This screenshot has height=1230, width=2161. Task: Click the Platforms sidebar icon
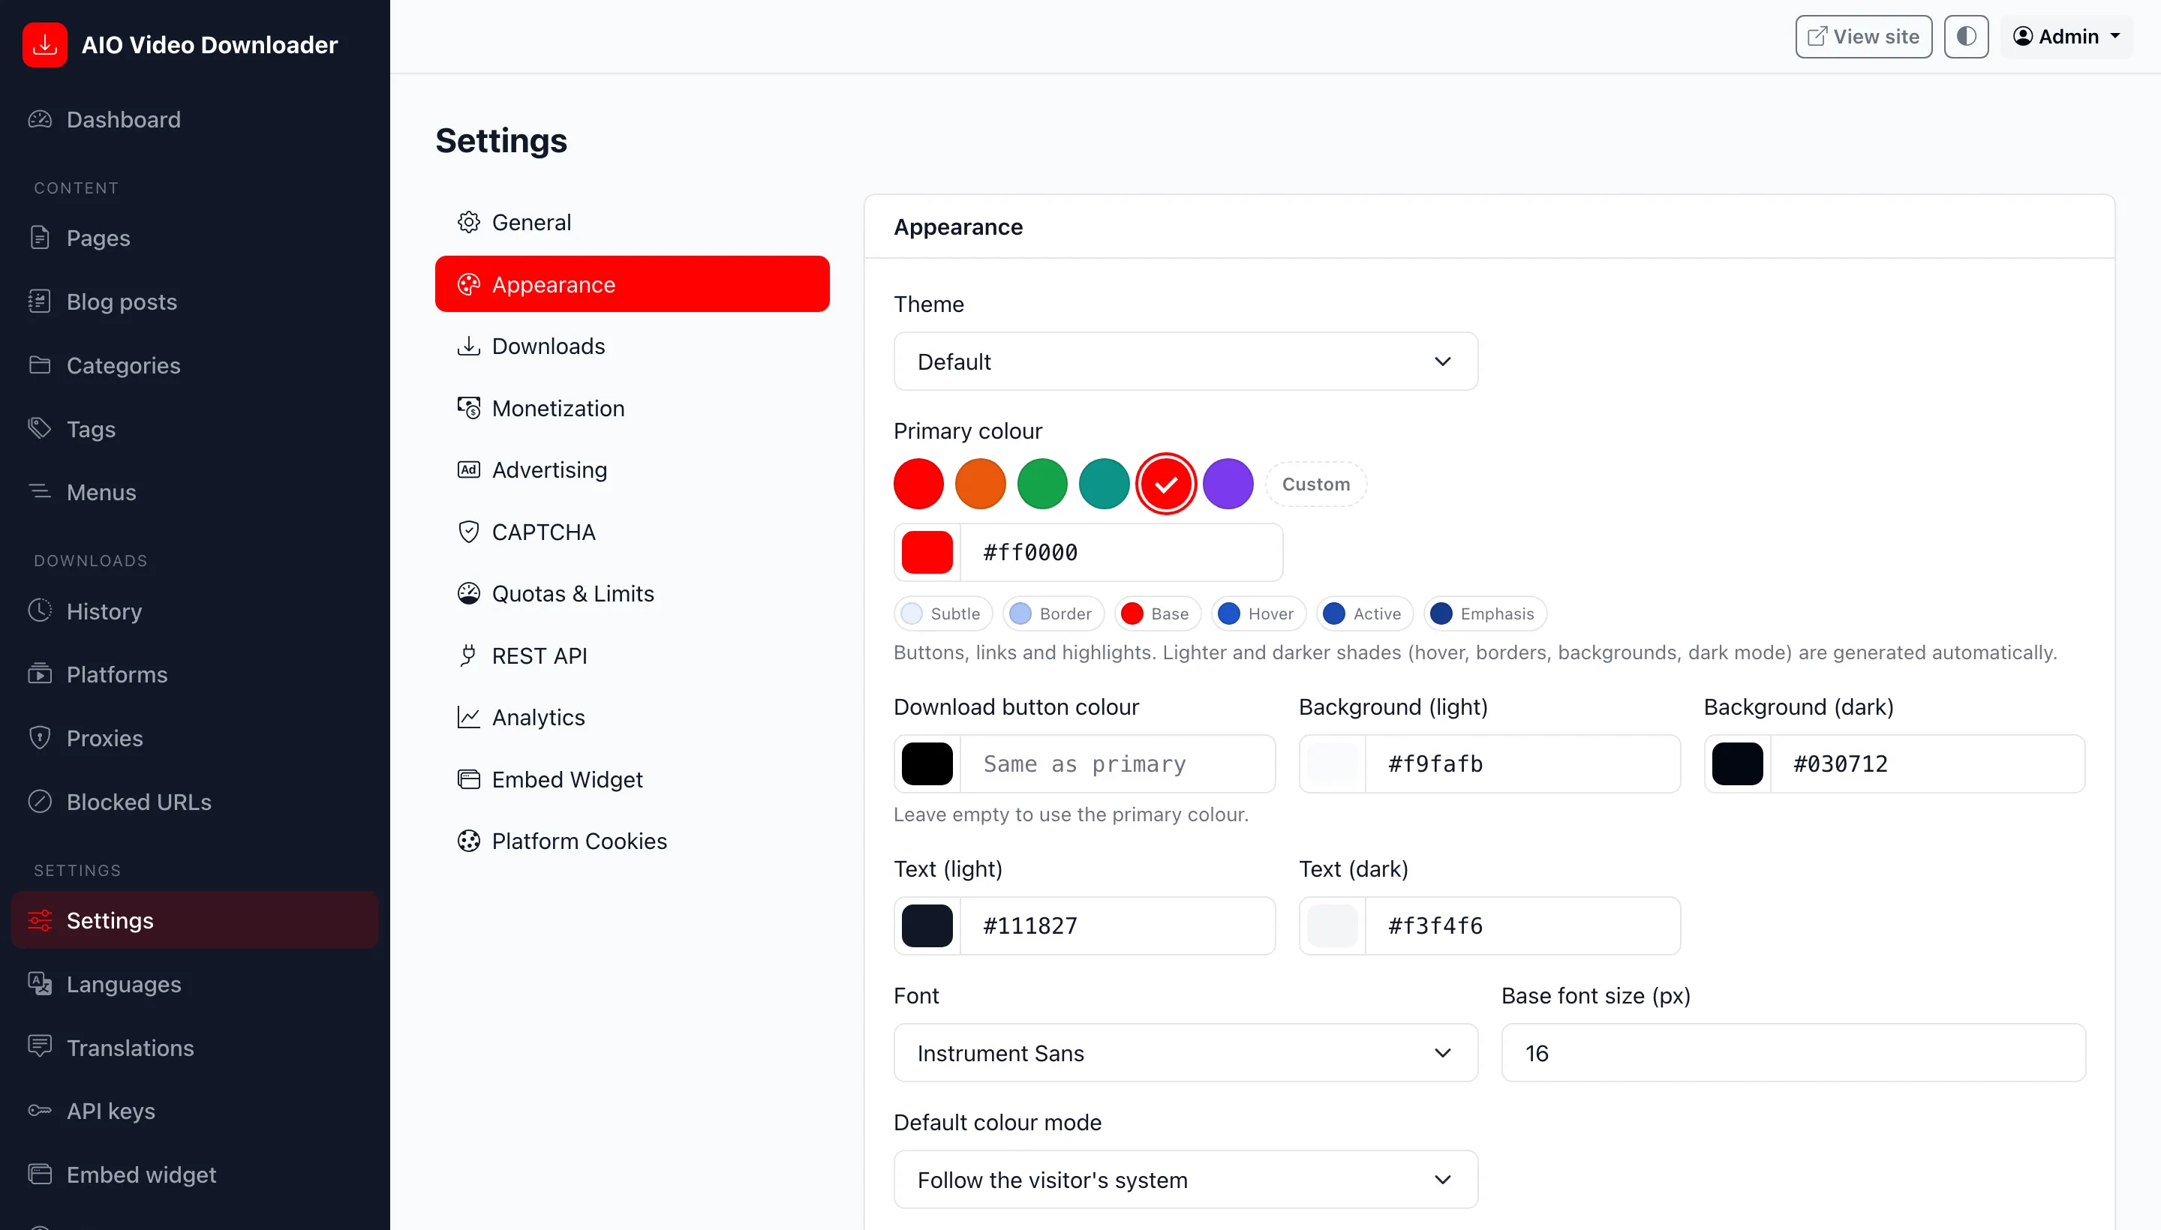pos(40,674)
